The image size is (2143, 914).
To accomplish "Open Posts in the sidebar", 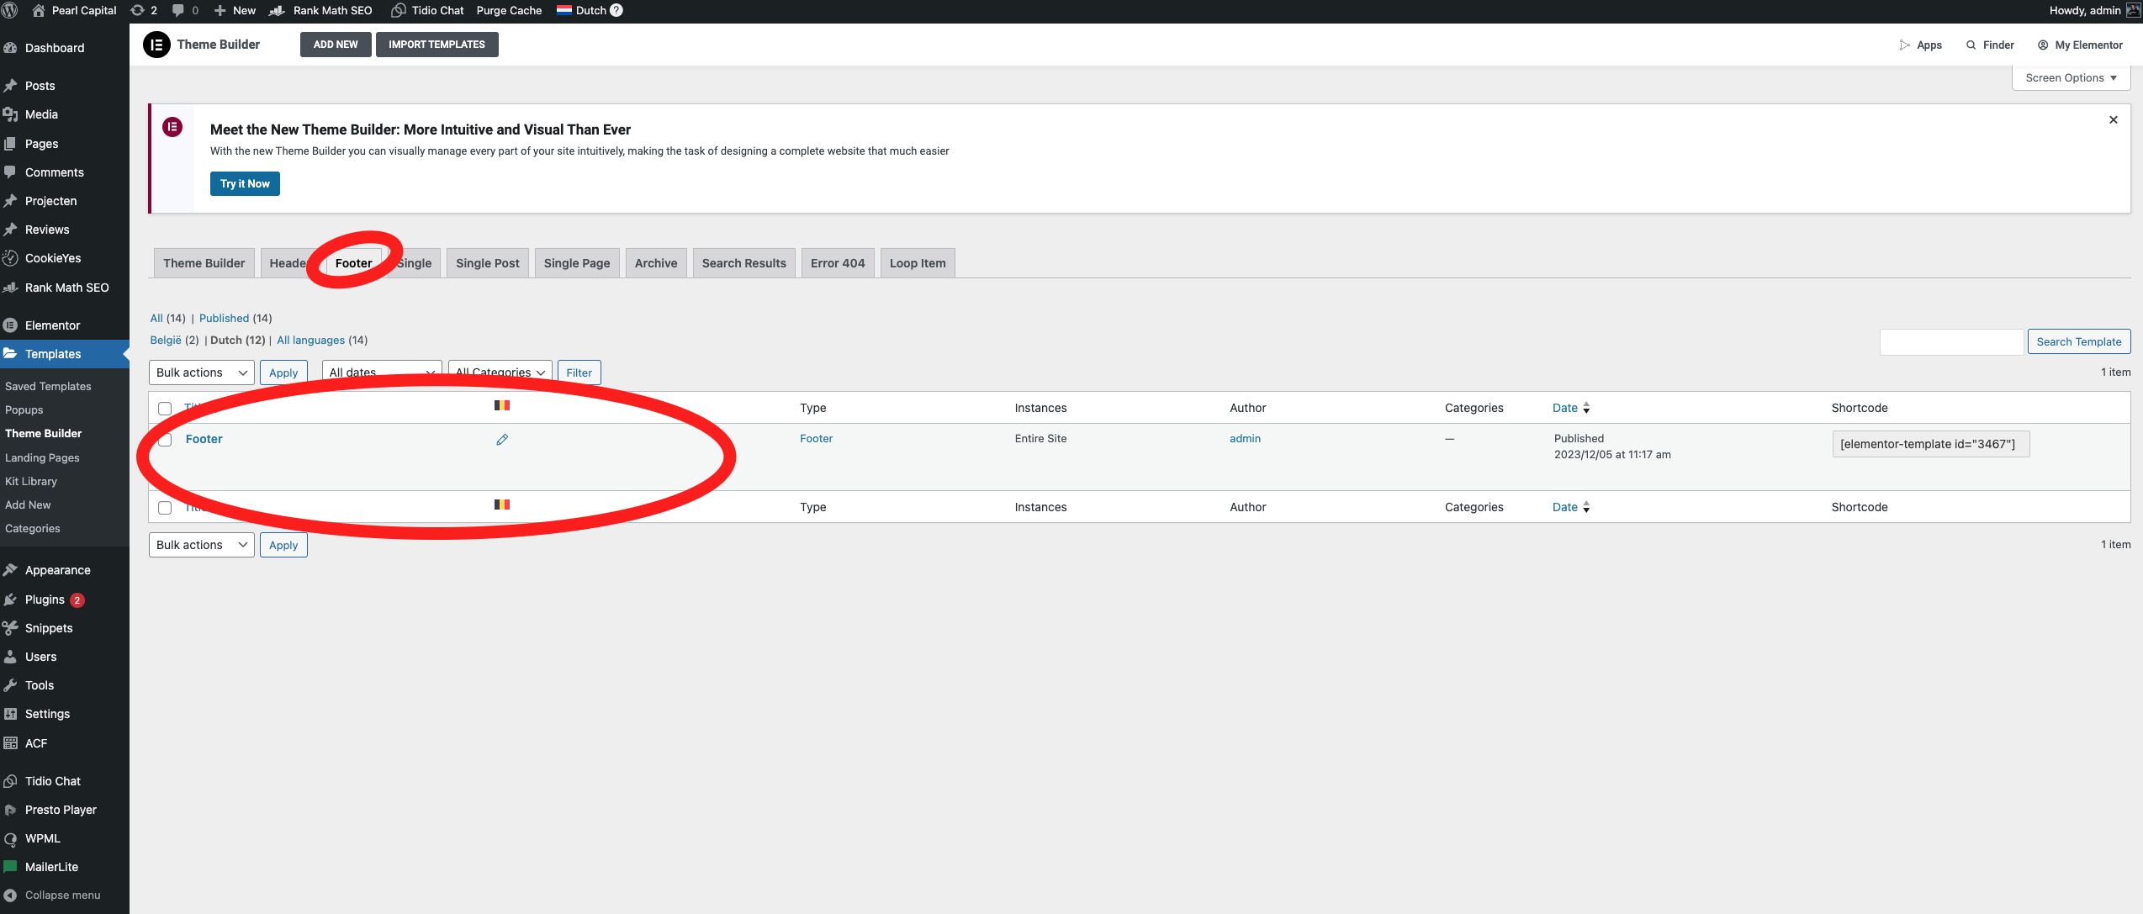I will point(40,86).
